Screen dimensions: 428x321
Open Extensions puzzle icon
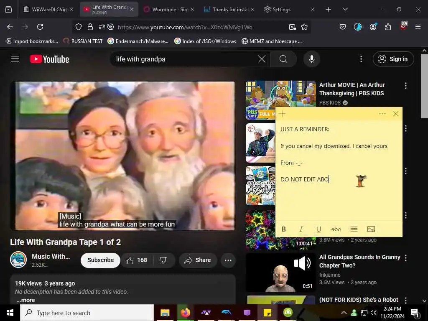[x=388, y=27]
